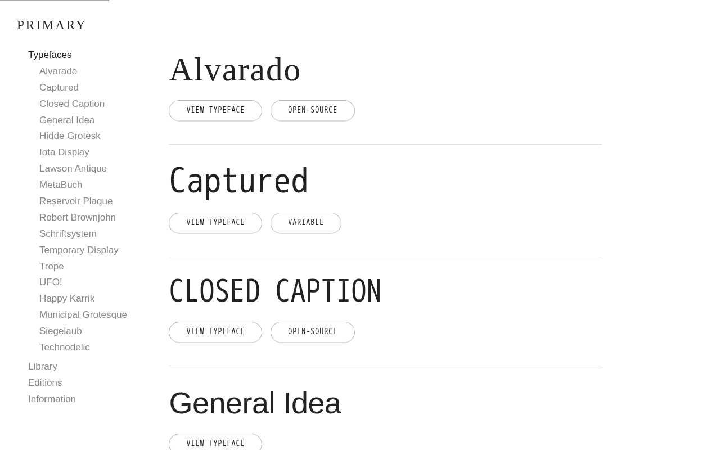Click VIEW TYPEFACE under Closed Caption
Viewport: 720px width, 450px height.
pyautogui.click(x=215, y=332)
